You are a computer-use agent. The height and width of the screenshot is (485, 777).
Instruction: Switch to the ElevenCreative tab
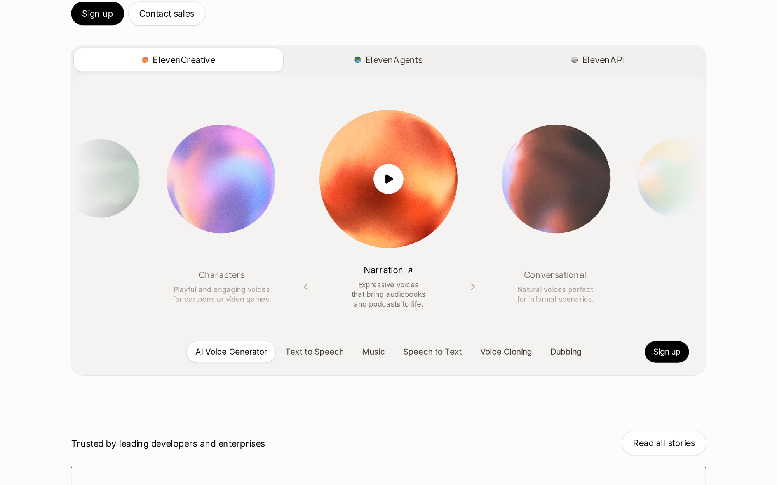(x=179, y=60)
